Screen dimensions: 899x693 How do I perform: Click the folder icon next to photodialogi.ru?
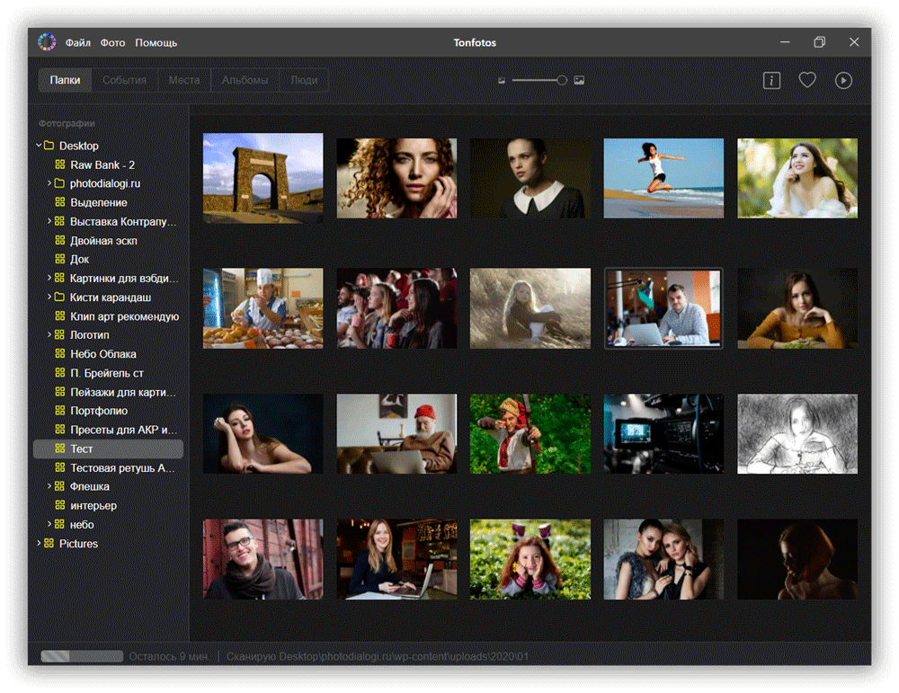[x=59, y=183]
